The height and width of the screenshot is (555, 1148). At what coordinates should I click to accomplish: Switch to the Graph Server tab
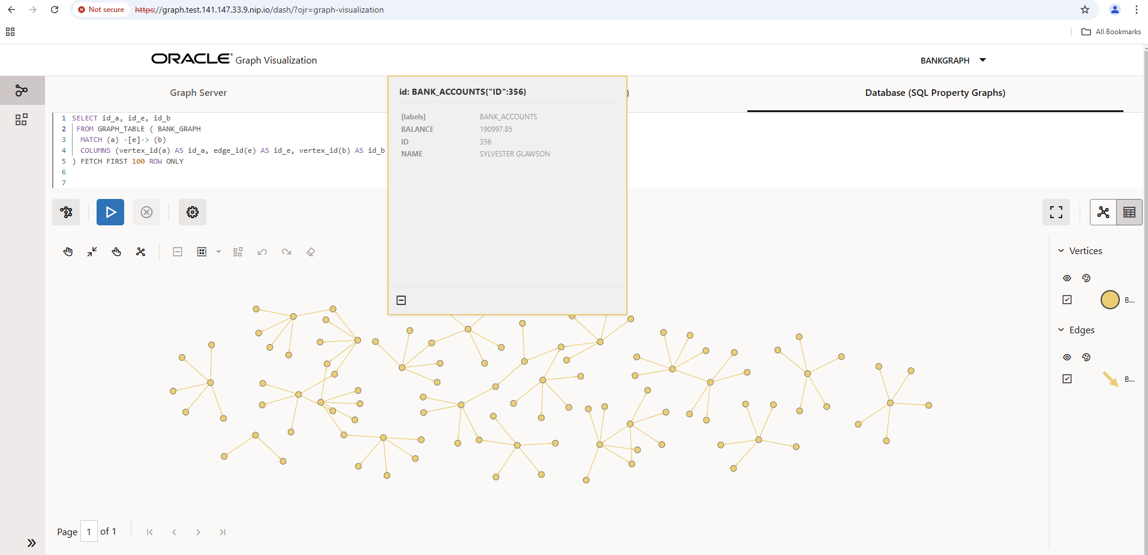tap(198, 92)
